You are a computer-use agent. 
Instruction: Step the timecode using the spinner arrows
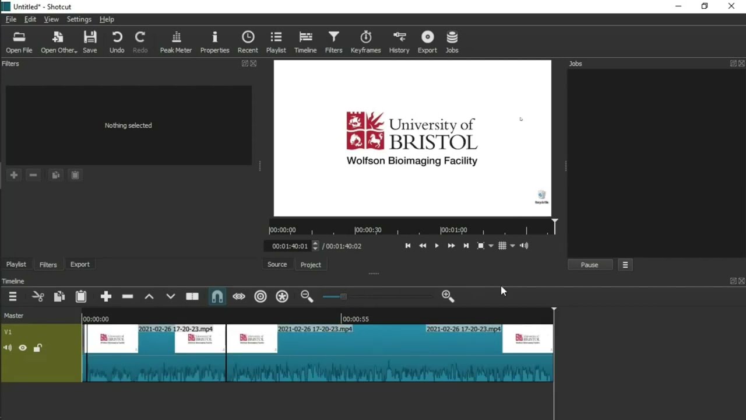coord(315,246)
